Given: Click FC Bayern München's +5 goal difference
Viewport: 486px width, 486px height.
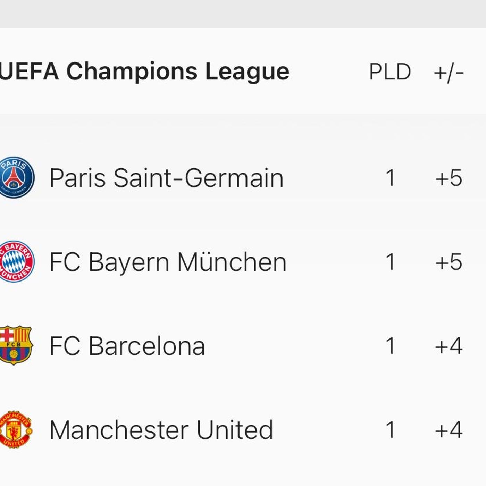Looking at the screenshot, I should point(449,262).
